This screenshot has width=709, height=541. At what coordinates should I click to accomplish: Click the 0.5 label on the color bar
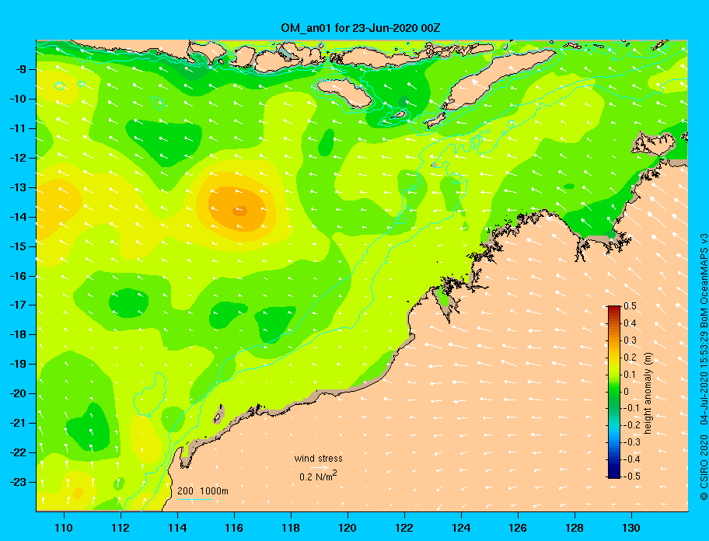click(x=630, y=306)
